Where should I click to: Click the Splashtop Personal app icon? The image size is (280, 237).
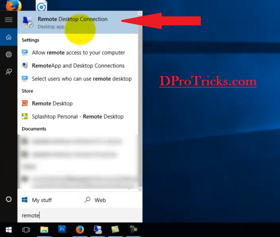point(25,116)
